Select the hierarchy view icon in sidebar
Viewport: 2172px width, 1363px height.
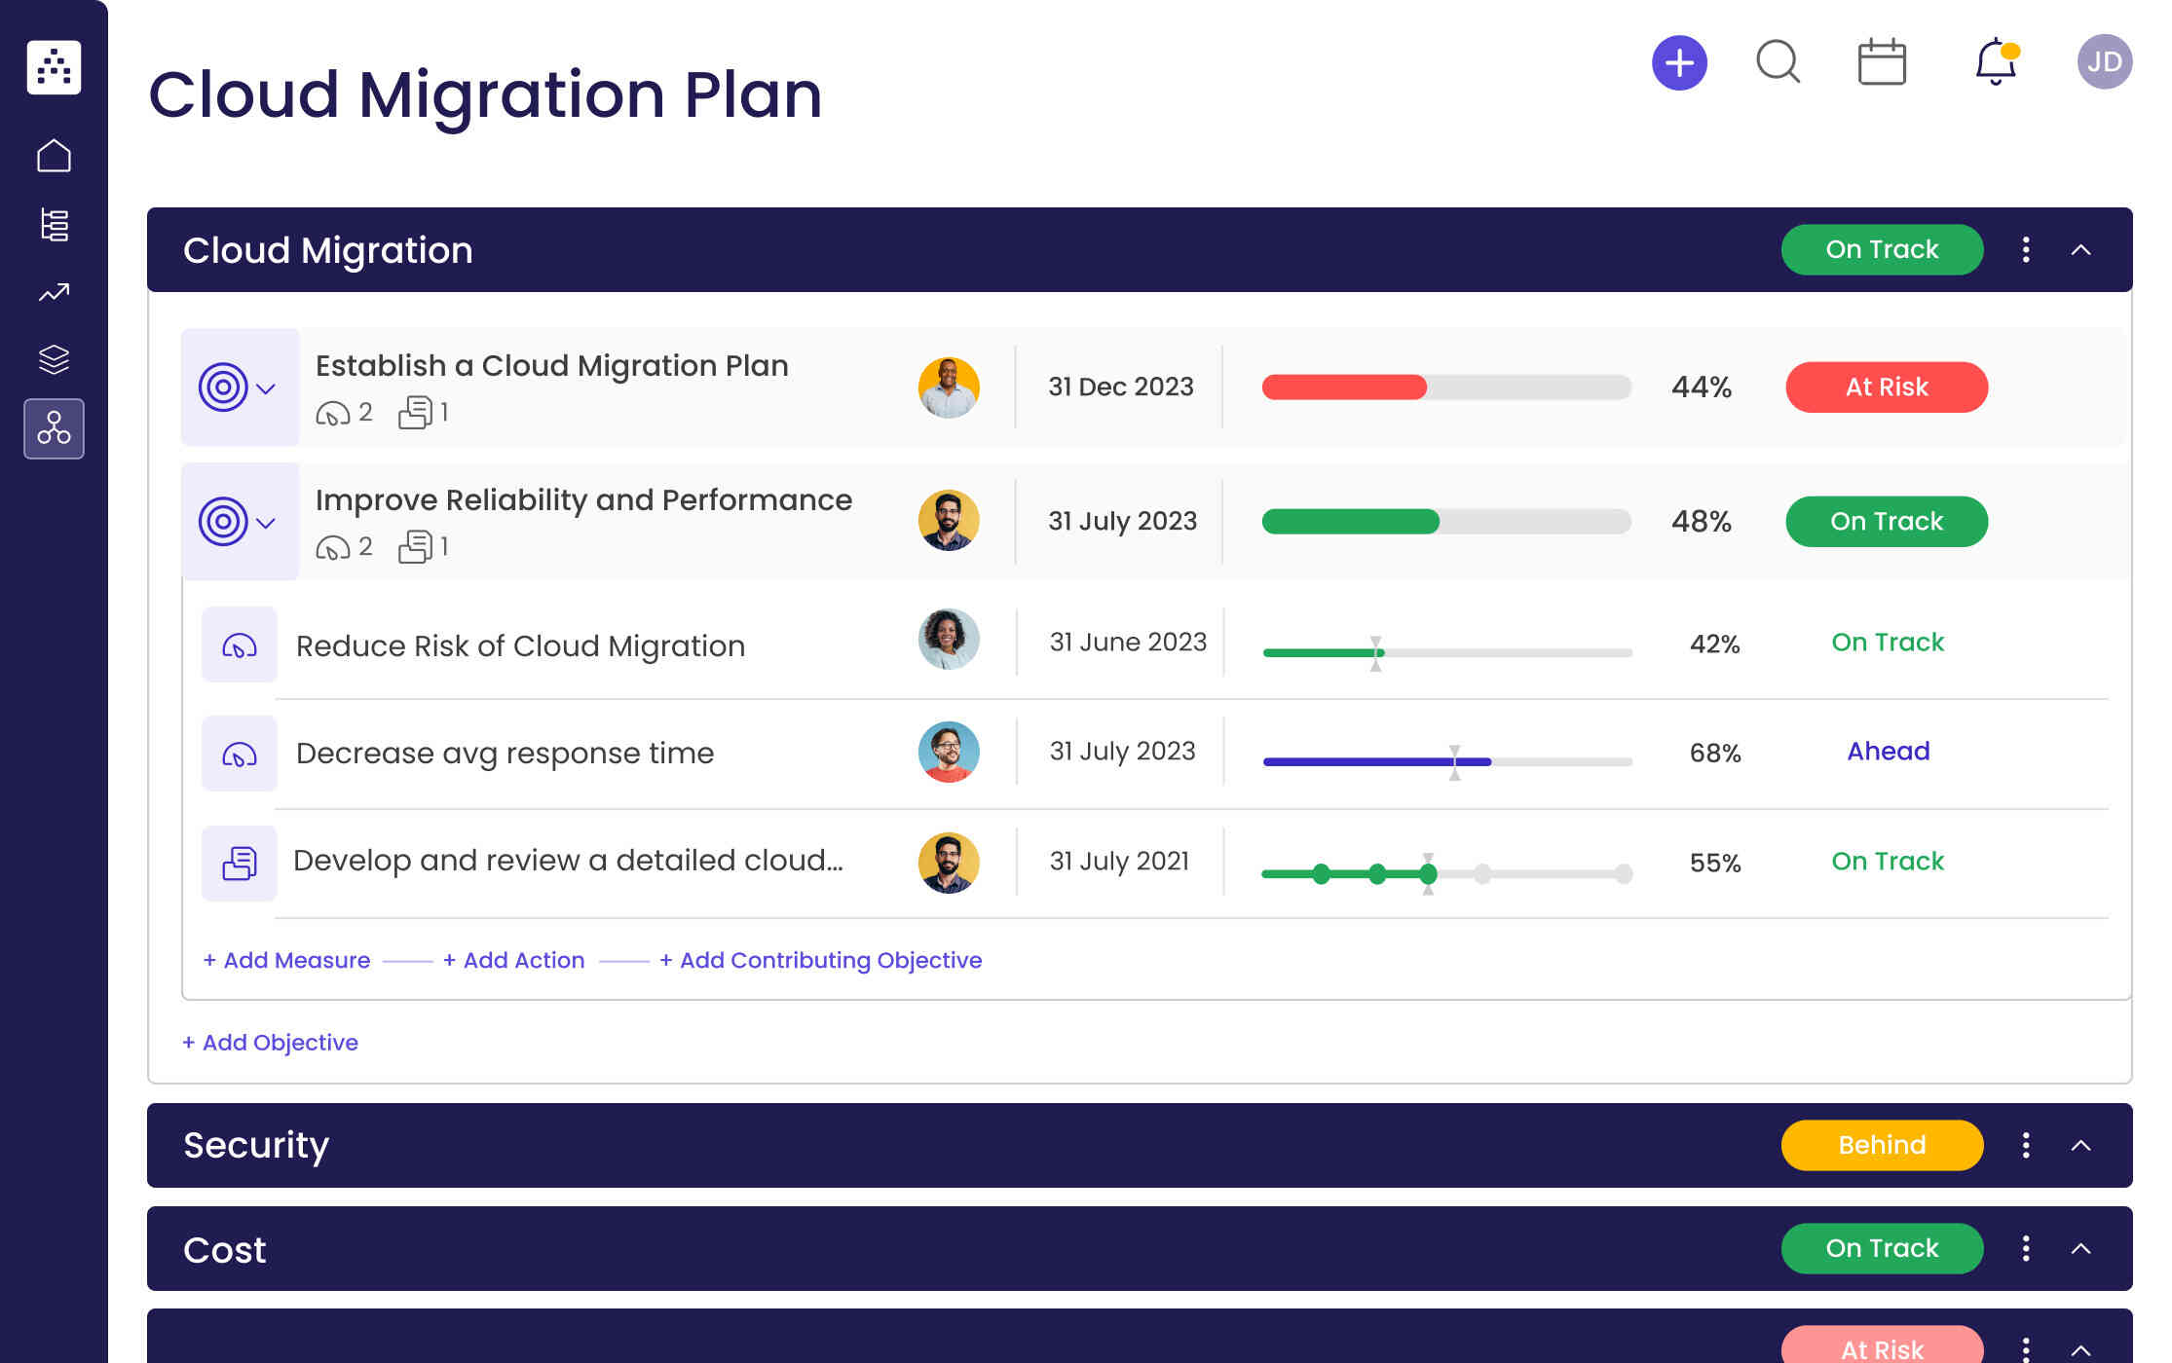pos(54,223)
